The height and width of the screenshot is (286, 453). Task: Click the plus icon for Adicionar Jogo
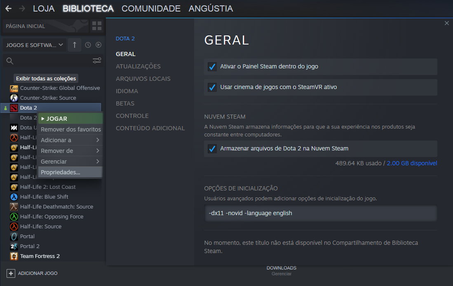(11, 273)
